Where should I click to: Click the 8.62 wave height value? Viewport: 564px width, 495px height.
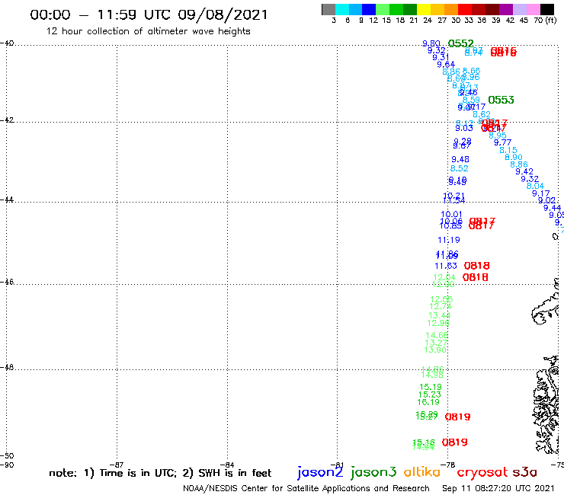pyautogui.click(x=481, y=114)
